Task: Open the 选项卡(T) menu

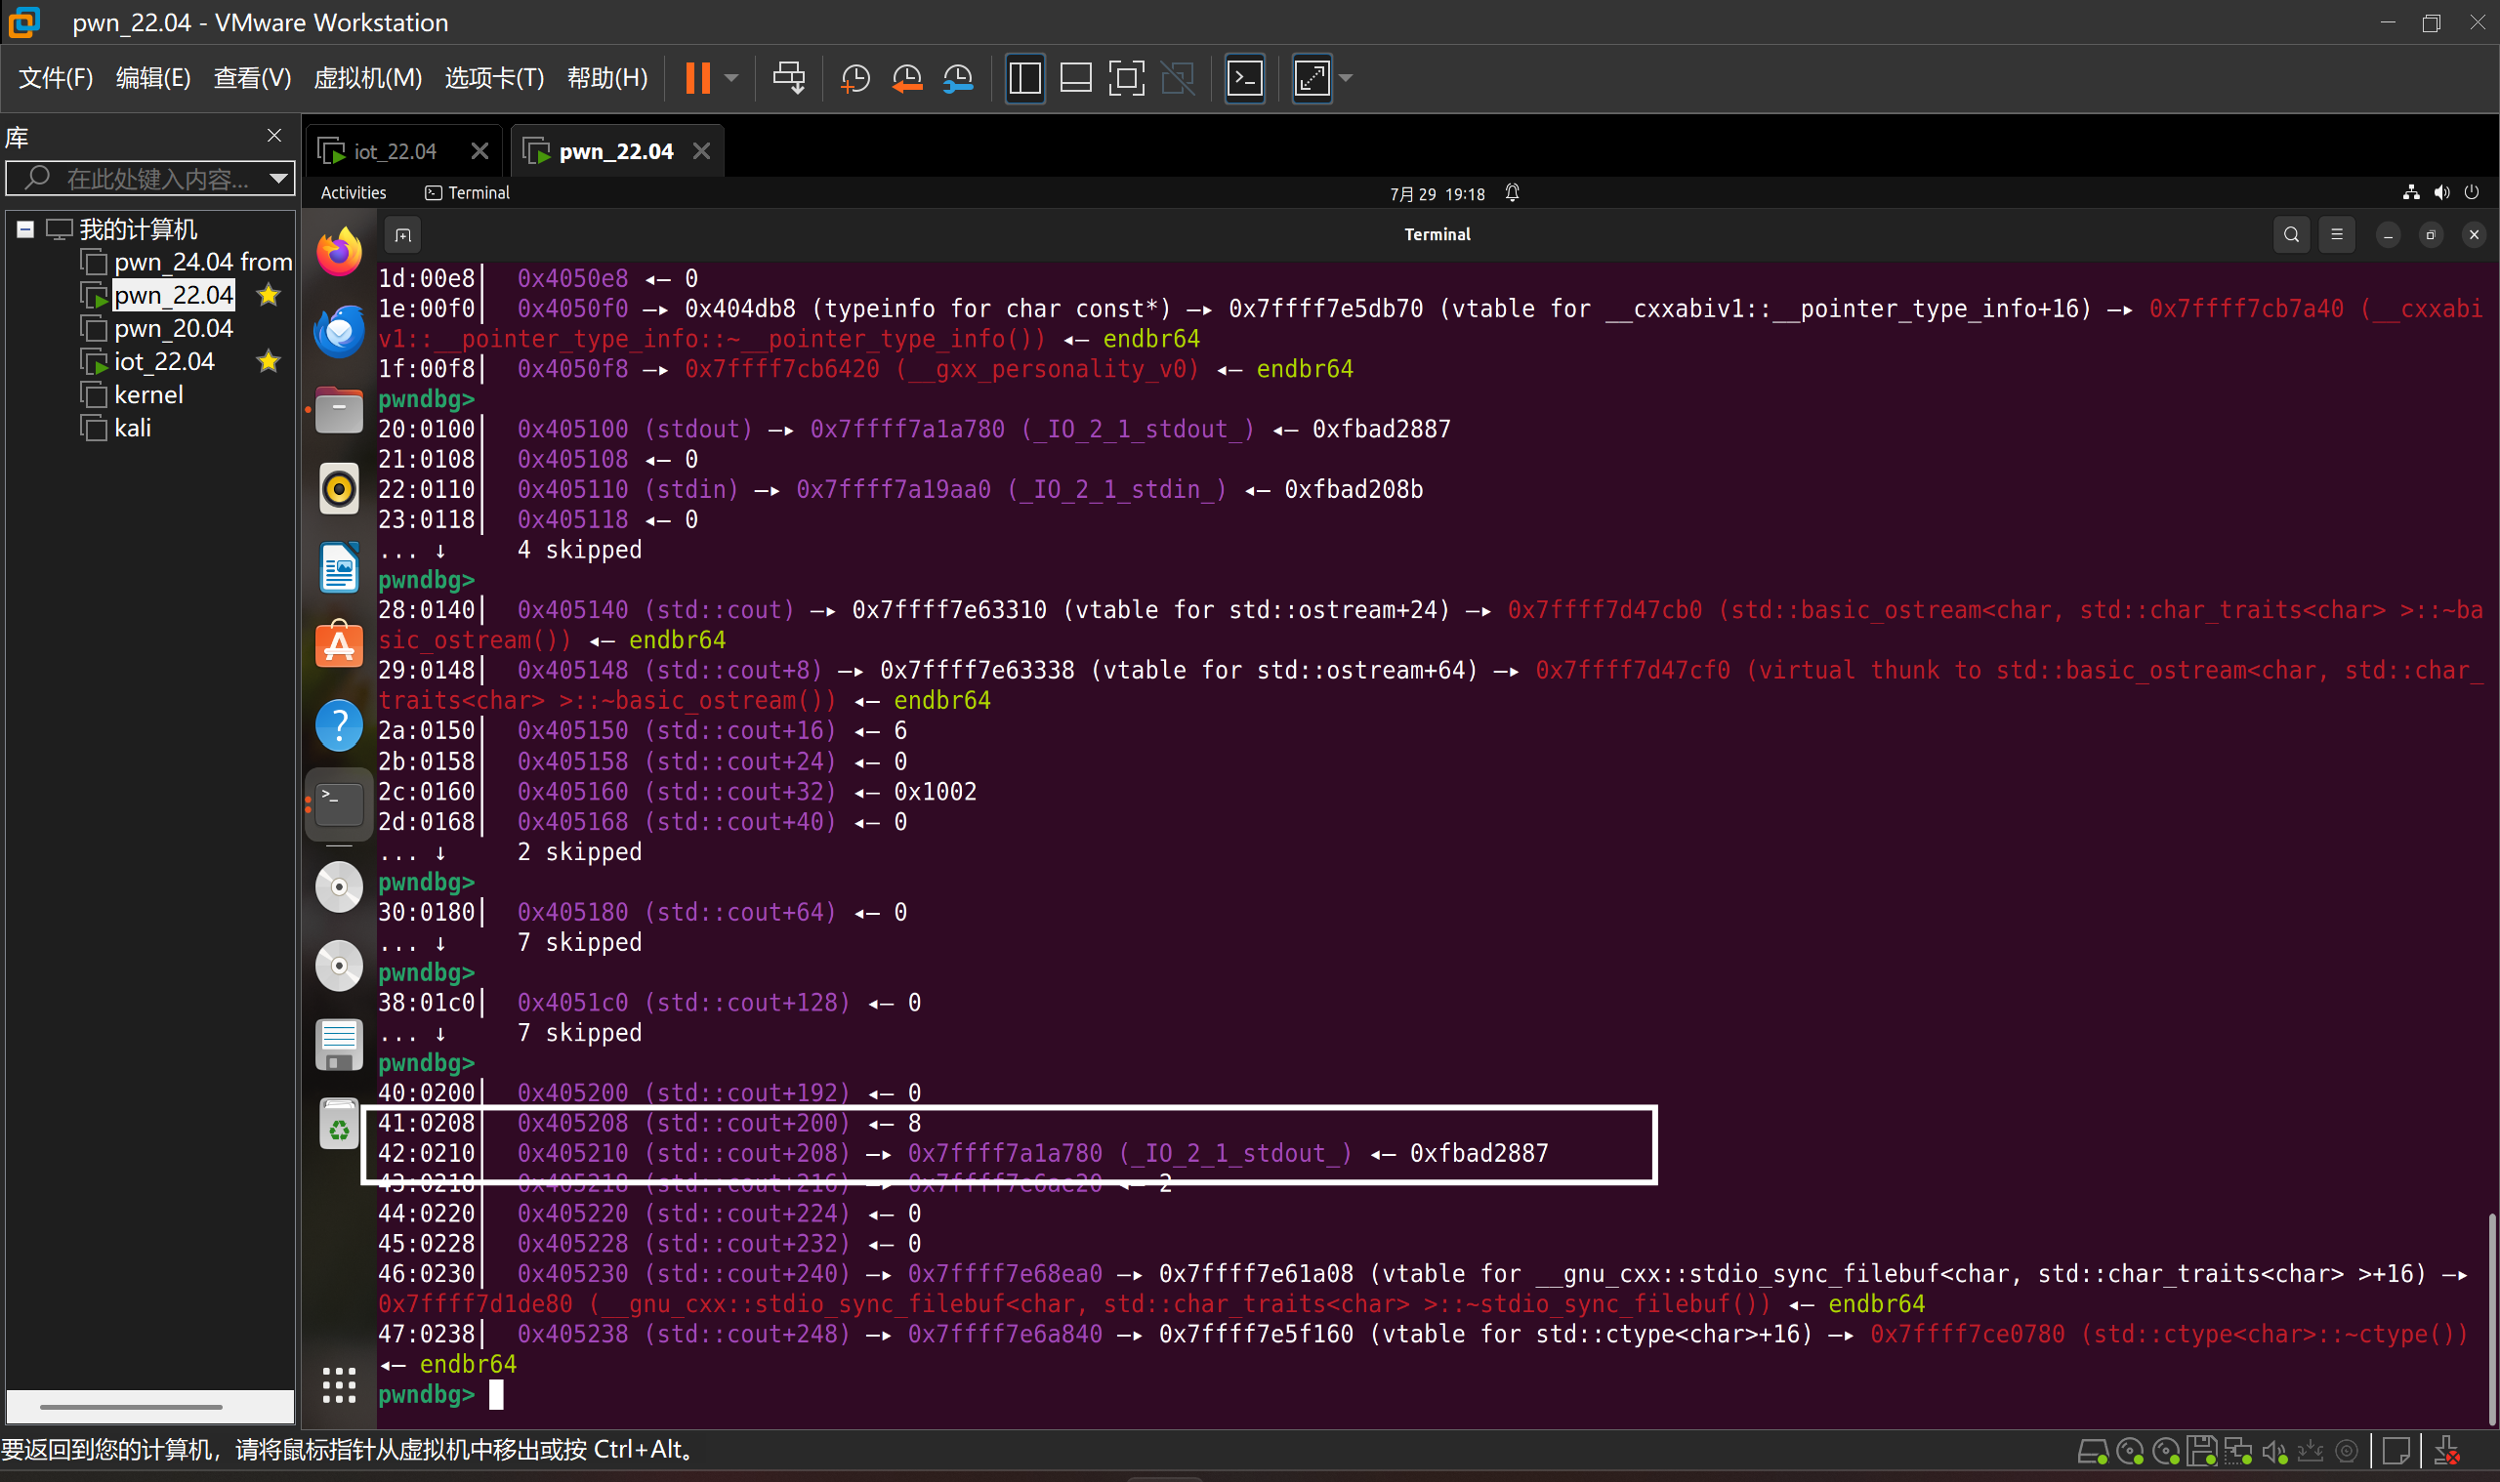Action: (x=494, y=78)
